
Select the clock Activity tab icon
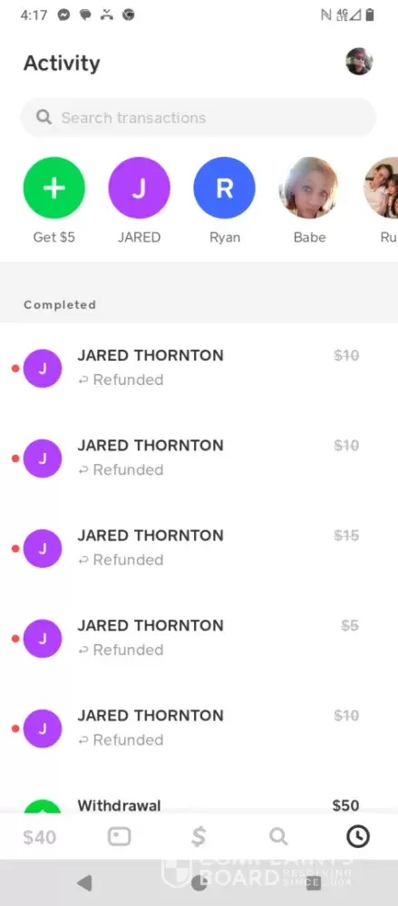click(357, 836)
